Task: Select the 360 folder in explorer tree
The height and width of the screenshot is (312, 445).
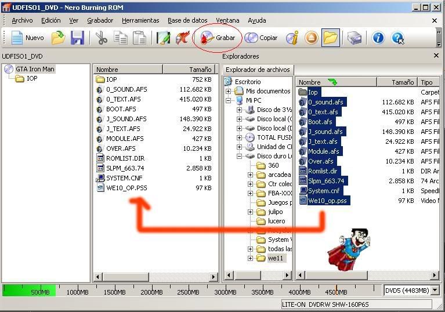Action: tap(273, 165)
